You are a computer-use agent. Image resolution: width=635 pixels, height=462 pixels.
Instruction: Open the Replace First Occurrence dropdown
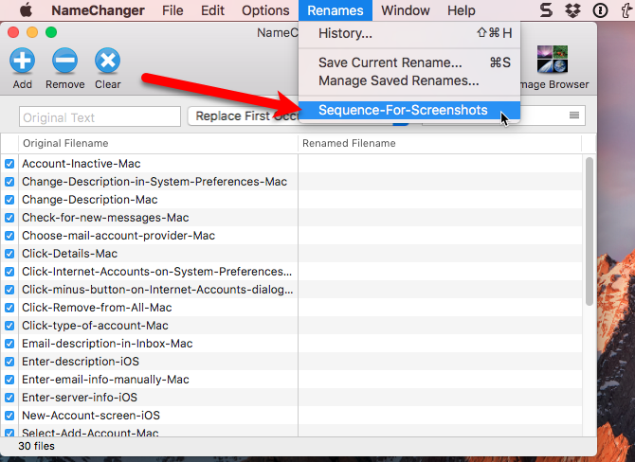tap(245, 115)
